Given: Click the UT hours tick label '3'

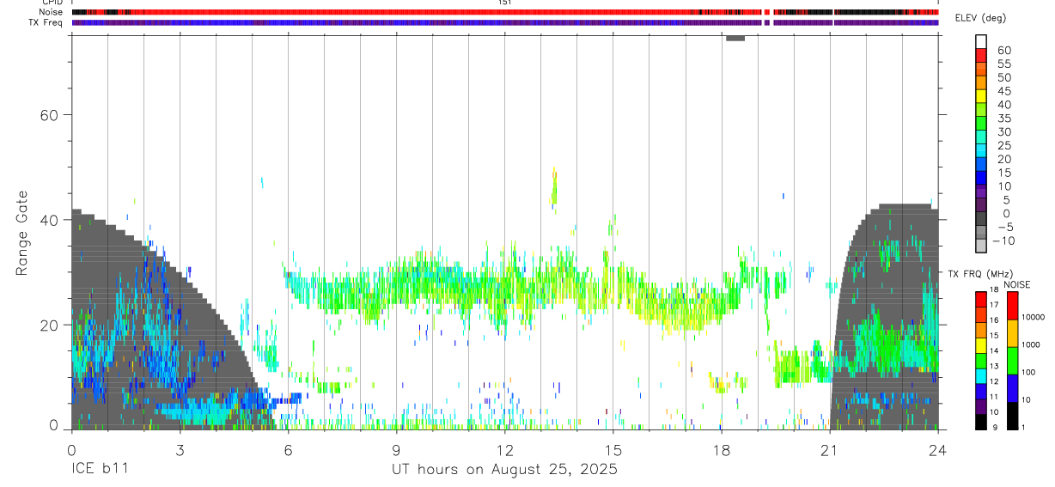Looking at the screenshot, I should click(180, 448).
